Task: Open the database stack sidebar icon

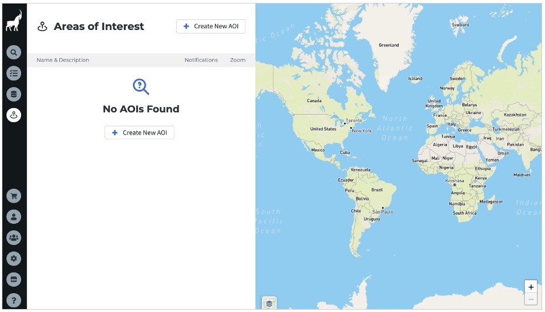Action: point(14,94)
